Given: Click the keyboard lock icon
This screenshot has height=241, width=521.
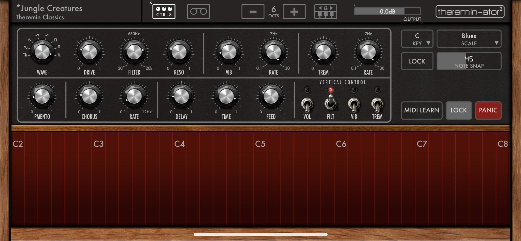Looking at the screenshot, I should tap(326, 11).
